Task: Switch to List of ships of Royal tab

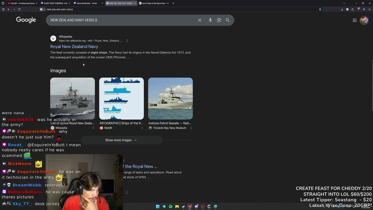Action: pyautogui.click(x=154, y=3)
